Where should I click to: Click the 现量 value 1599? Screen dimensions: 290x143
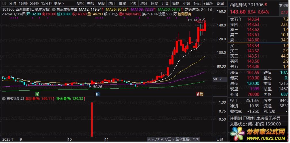255,89
